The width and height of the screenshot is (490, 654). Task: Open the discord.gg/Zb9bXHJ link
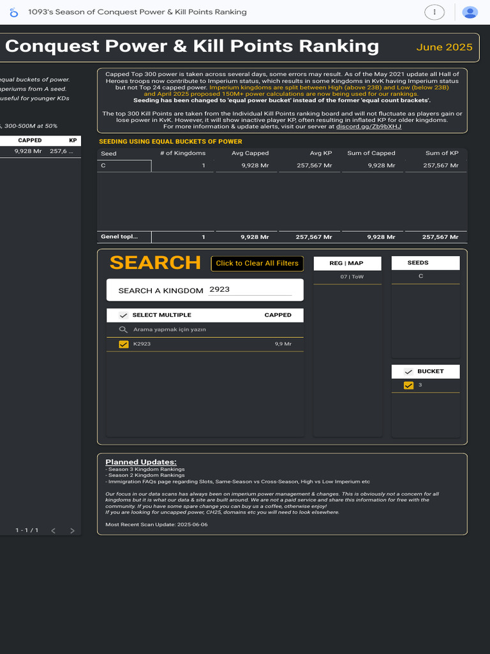tap(369, 126)
